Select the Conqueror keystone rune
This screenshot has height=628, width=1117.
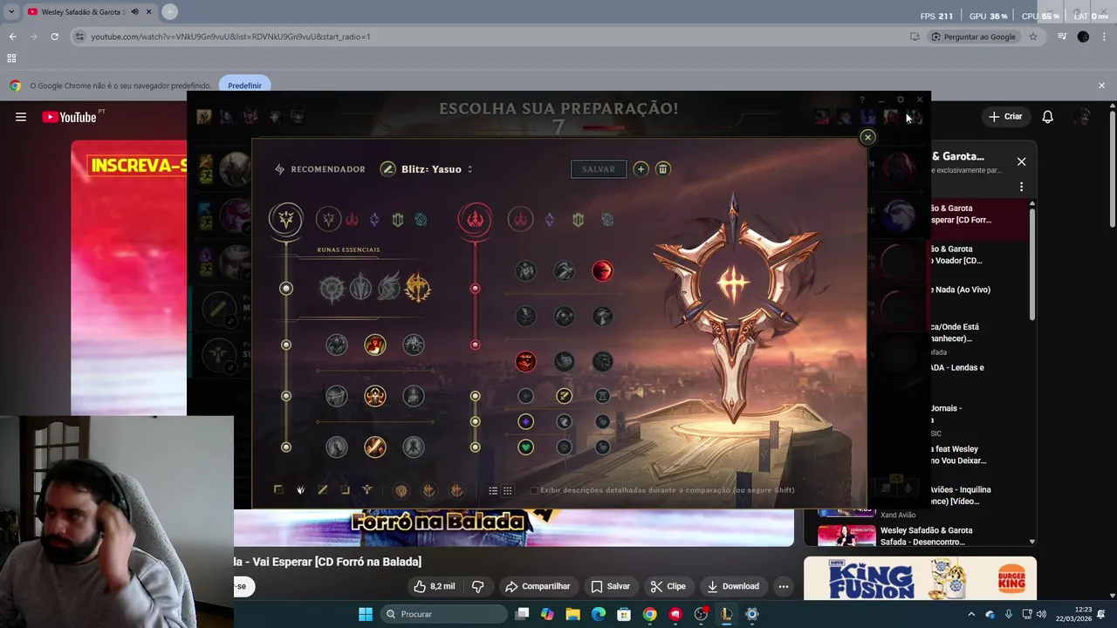pyautogui.click(x=418, y=288)
